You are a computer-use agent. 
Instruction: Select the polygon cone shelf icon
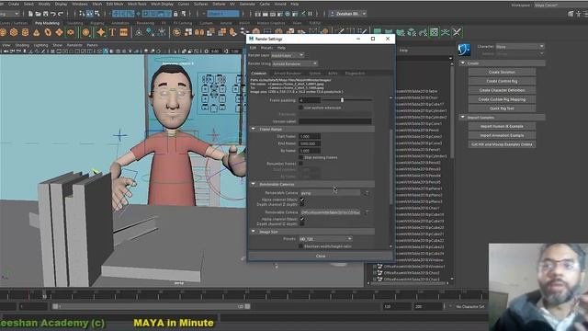point(37,33)
